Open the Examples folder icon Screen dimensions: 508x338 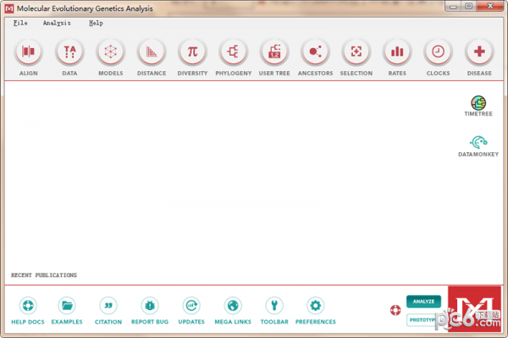click(x=67, y=305)
